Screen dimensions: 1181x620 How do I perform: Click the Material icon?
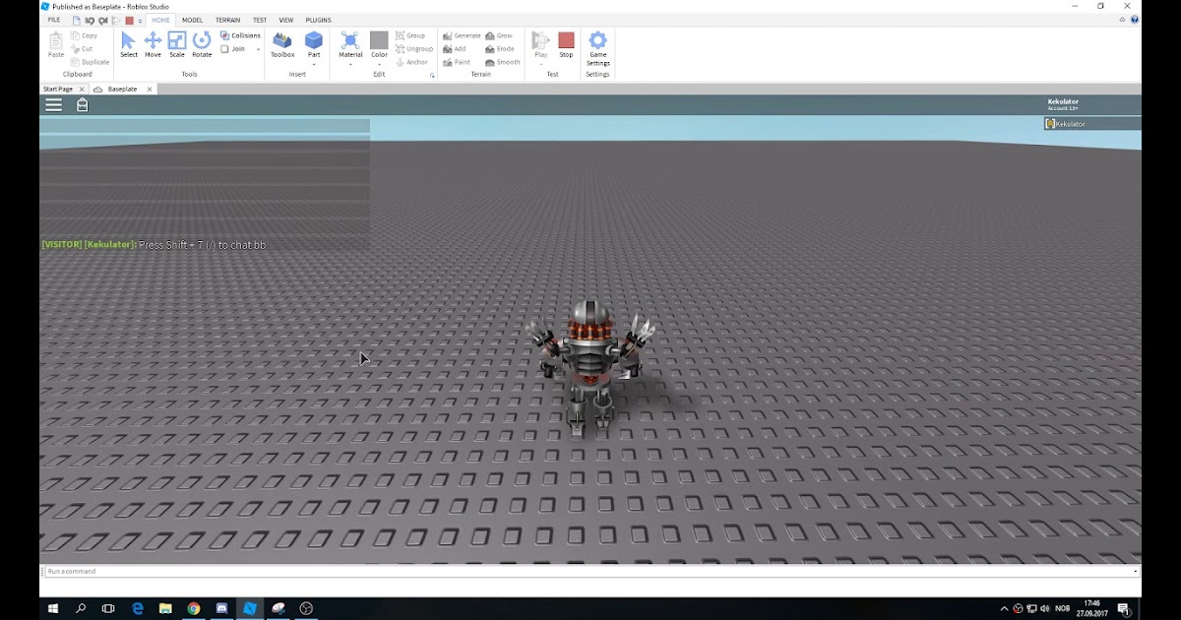[x=350, y=40]
